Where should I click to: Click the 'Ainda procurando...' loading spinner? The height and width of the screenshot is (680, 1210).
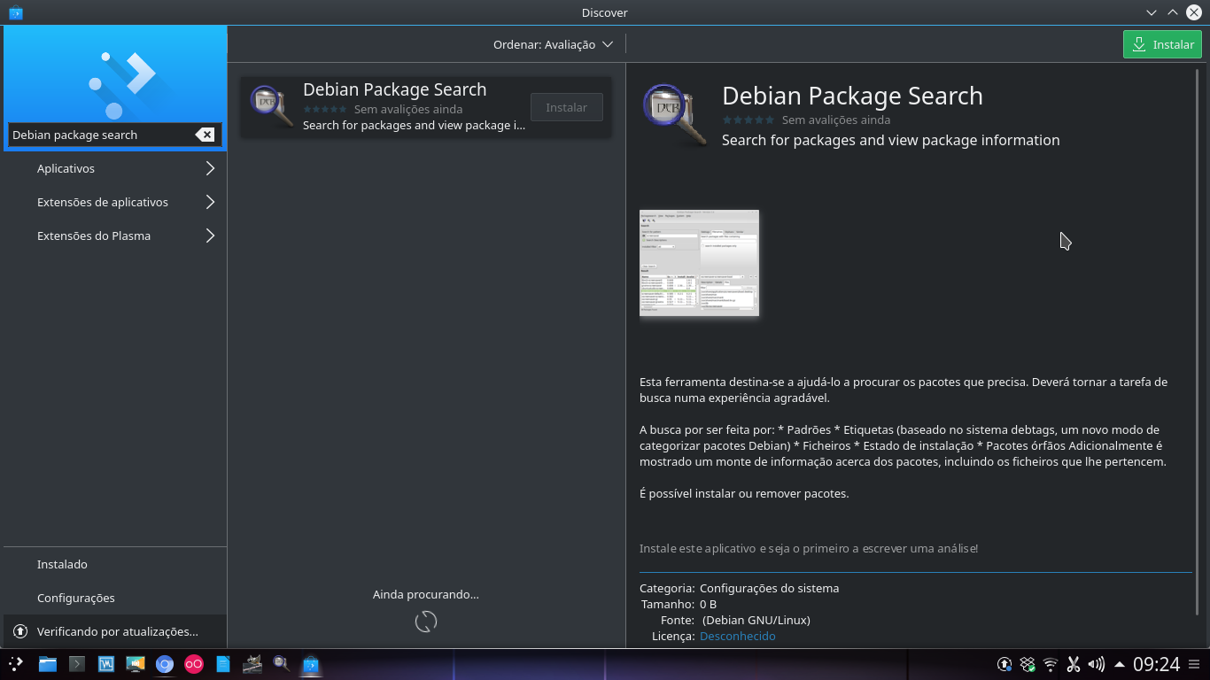(426, 622)
